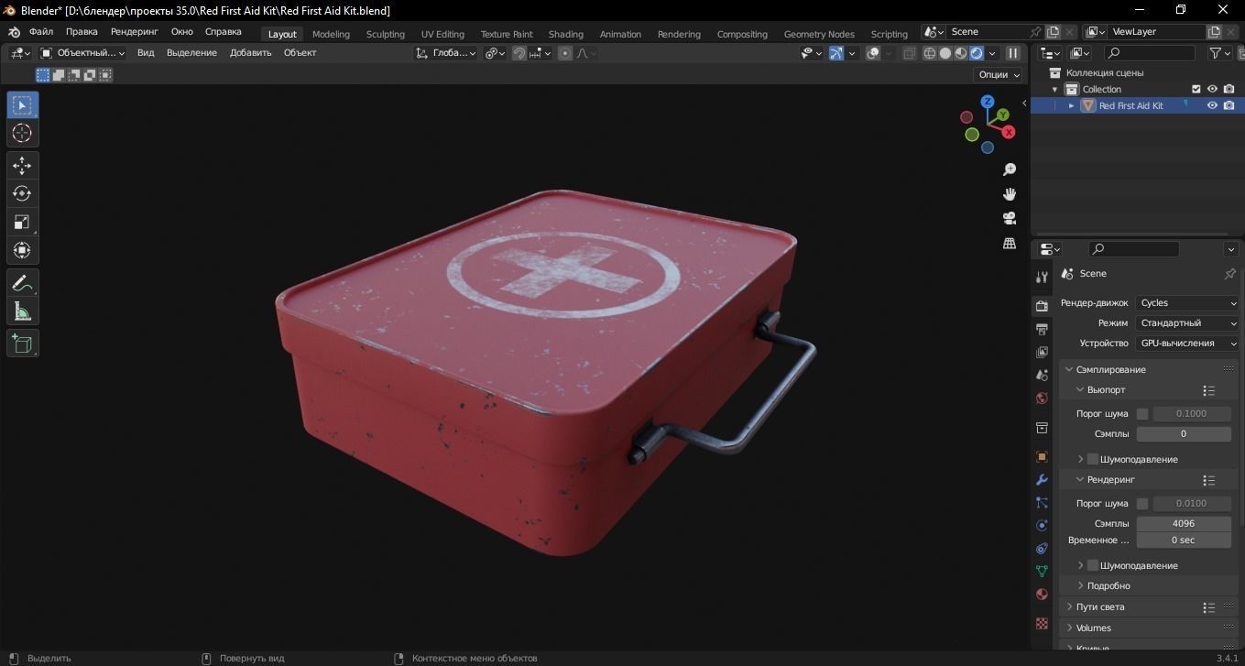Viewport: 1245px width, 666px height.
Task: Open the Physics properties tab
Action: tap(1042, 526)
